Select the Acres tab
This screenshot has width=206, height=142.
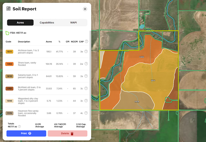[x=20, y=23]
